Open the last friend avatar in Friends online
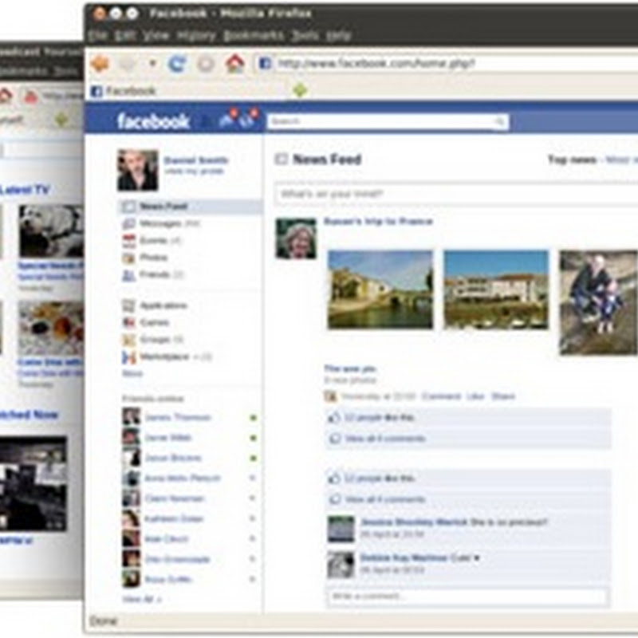Image resolution: width=638 pixels, height=638 pixels. tap(131, 579)
